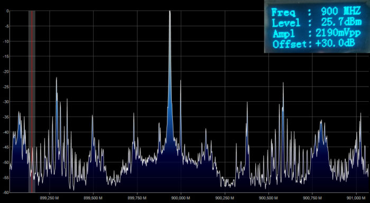Viewport: 370px width, 203px height.
Task: Click the 900,250 M frequency label
Action: tap(225, 198)
